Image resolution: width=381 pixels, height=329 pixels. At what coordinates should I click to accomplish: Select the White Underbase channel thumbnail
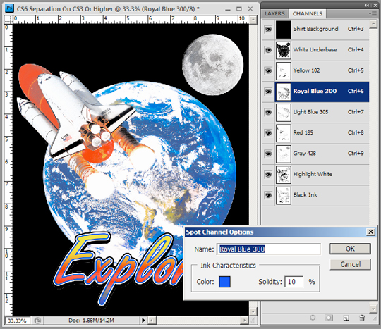point(284,50)
